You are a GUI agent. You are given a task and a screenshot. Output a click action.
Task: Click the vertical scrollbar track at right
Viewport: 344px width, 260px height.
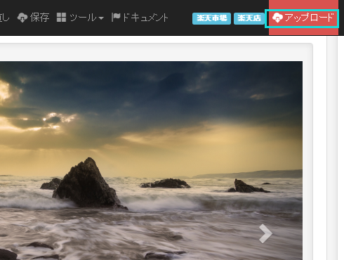(x=332, y=148)
